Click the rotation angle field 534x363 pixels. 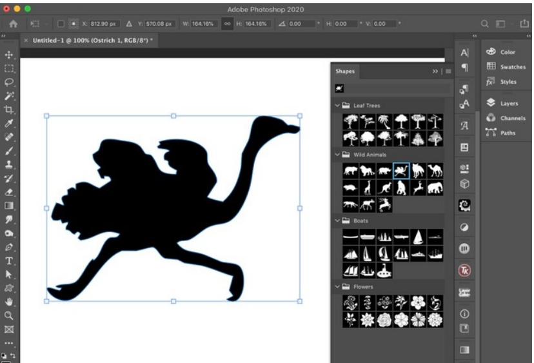[x=302, y=24]
